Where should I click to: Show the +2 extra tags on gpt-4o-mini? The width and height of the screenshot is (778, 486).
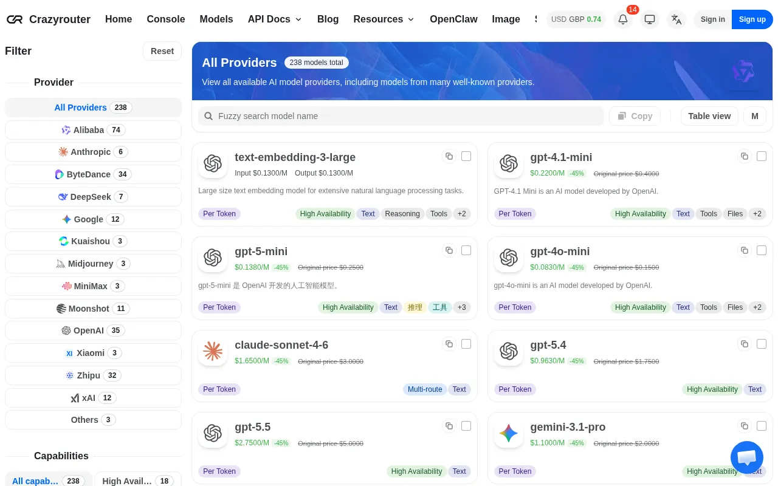coord(757,307)
